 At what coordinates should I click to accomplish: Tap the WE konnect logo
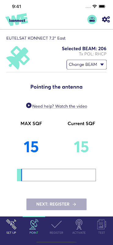click(x=17, y=20)
